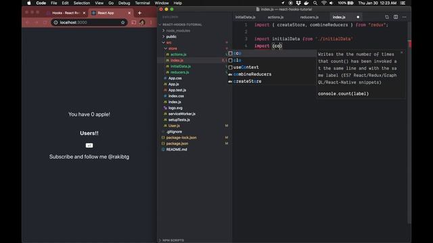This screenshot has height=243, width=433.
Task: Open editor more actions ellipsis
Action: click(405, 17)
